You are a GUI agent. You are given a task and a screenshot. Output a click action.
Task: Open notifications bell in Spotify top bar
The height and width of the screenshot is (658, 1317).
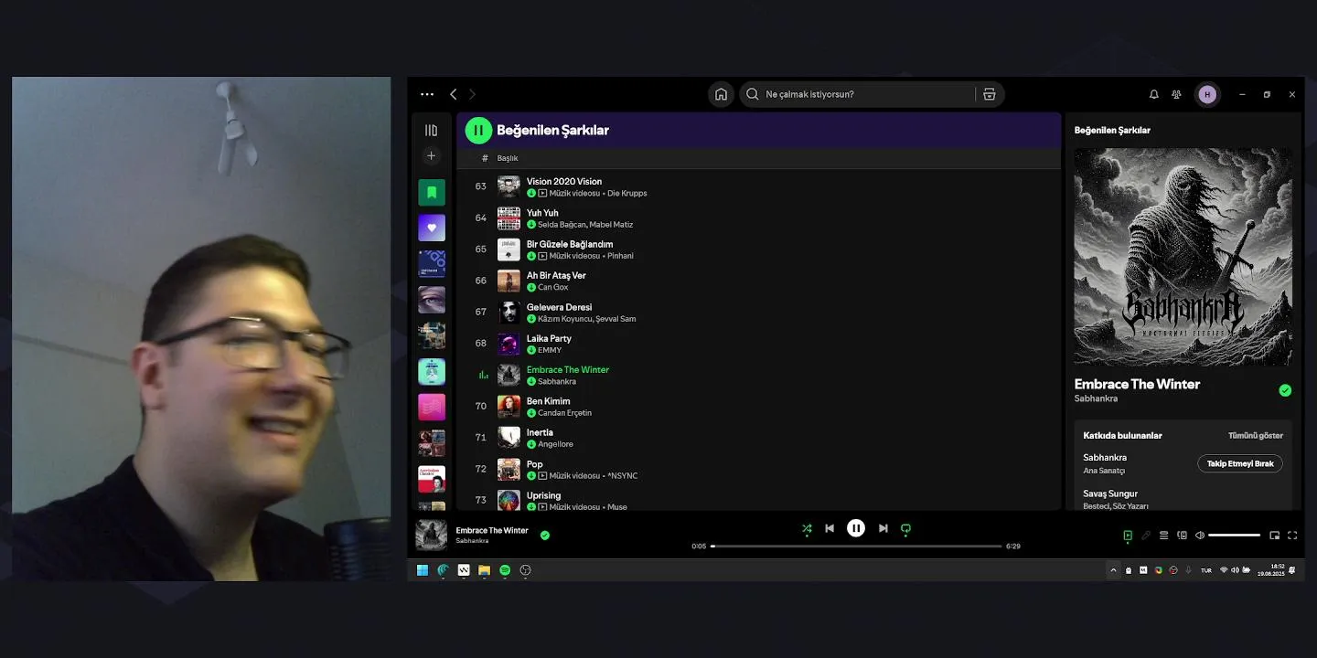pyautogui.click(x=1153, y=94)
